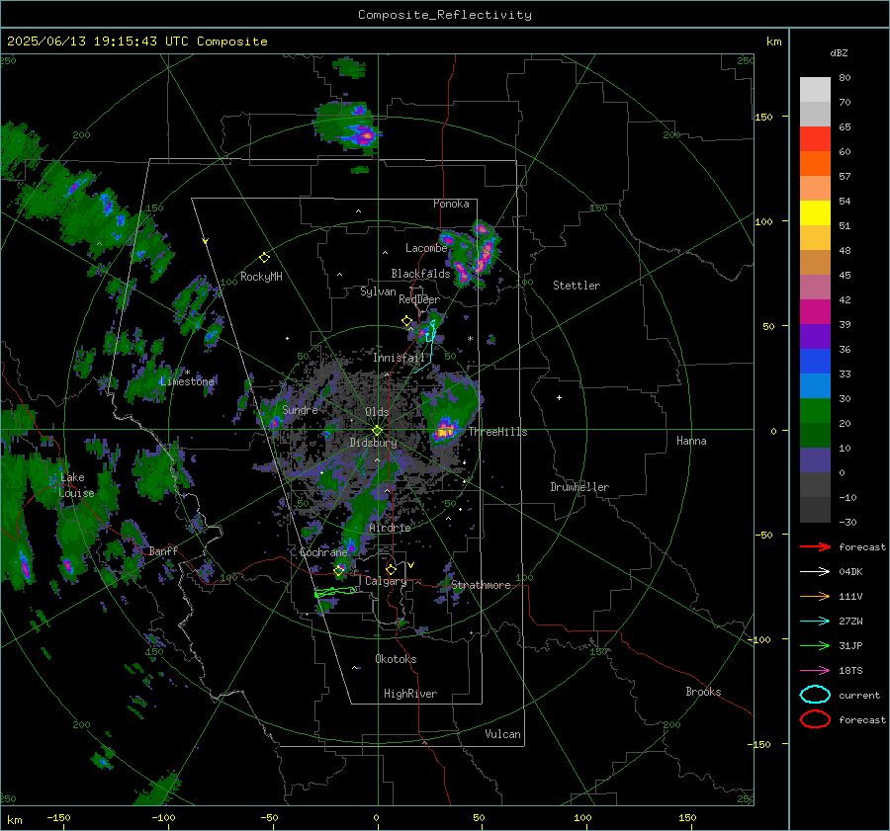Click the Olds city label
Image resolution: width=890 pixels, height=831 pixels.
coord(377,412)
